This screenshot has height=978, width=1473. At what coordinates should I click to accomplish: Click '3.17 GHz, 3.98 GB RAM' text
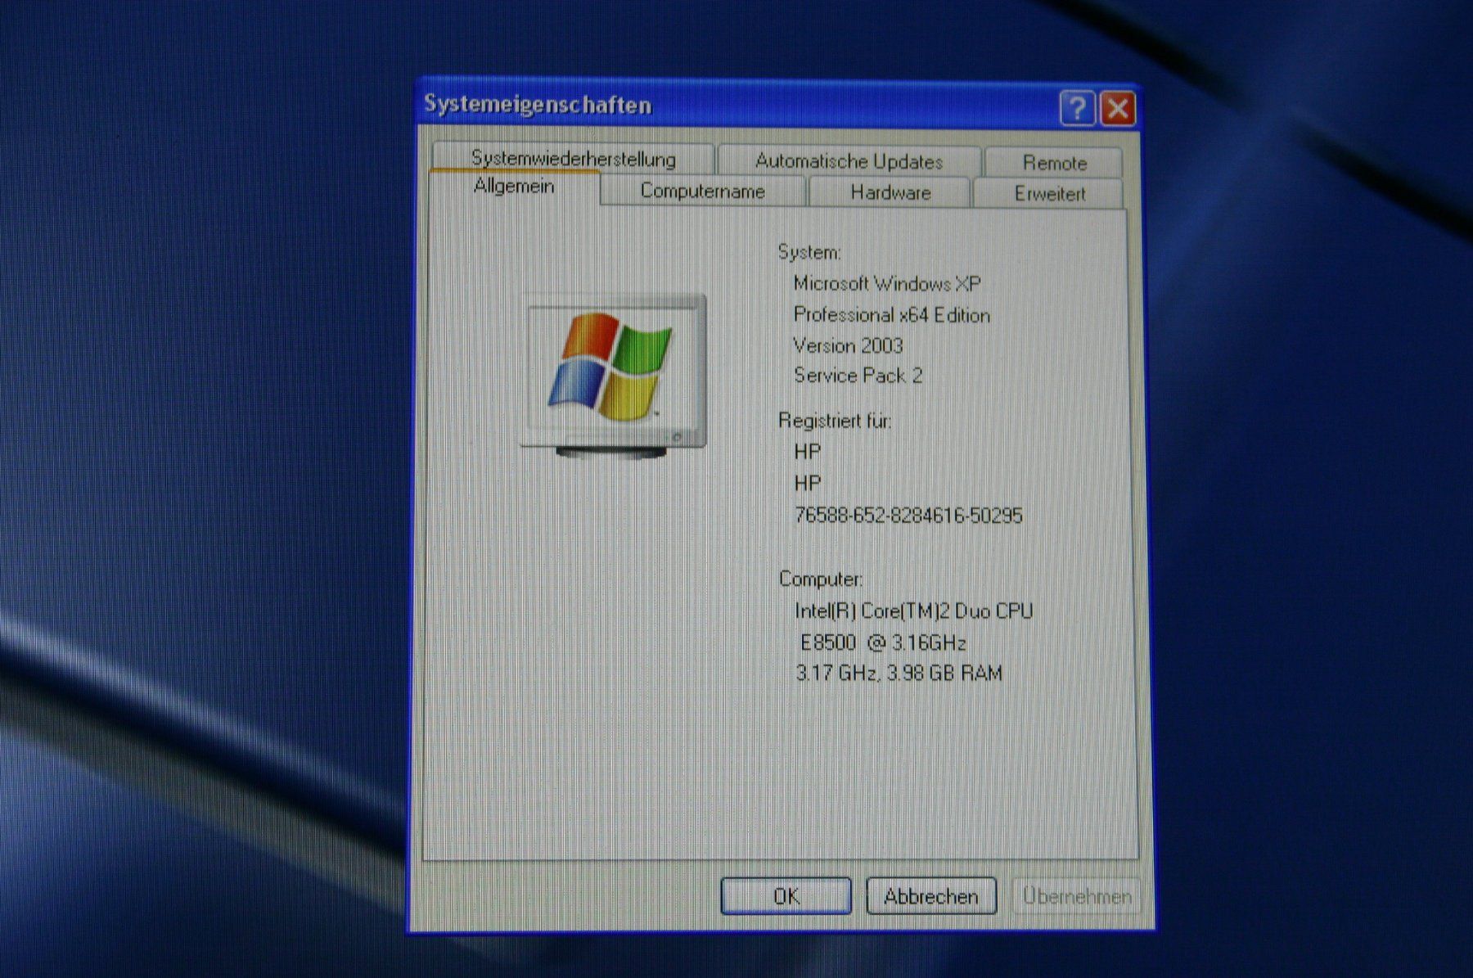pyautogui.click(x=899, y=674)
